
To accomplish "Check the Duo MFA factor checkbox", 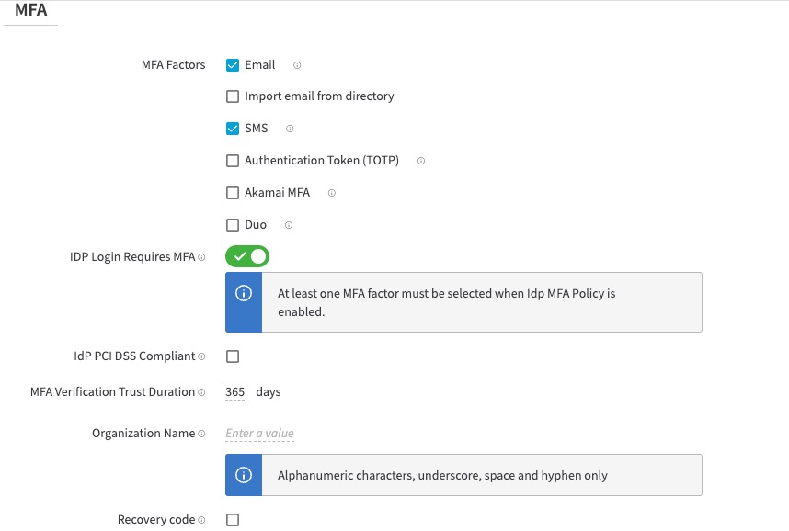I will click(233, 225).
